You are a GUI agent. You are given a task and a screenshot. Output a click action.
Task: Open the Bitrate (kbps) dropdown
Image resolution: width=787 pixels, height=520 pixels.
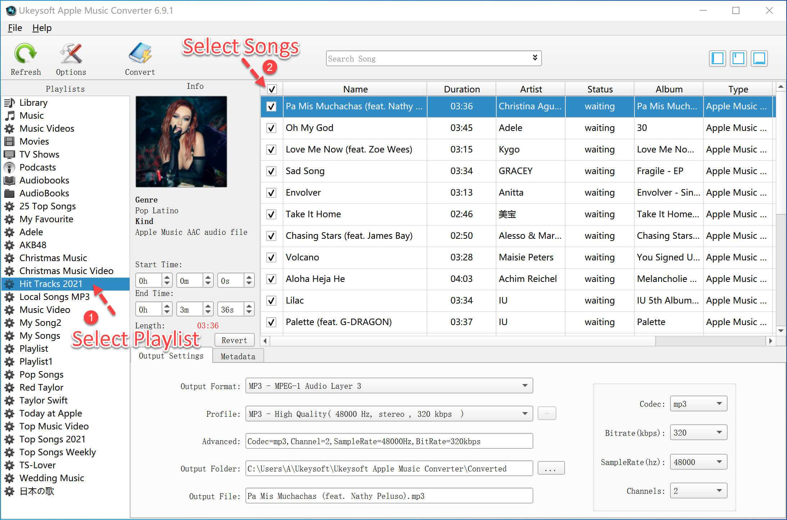[x=698, y=432]
